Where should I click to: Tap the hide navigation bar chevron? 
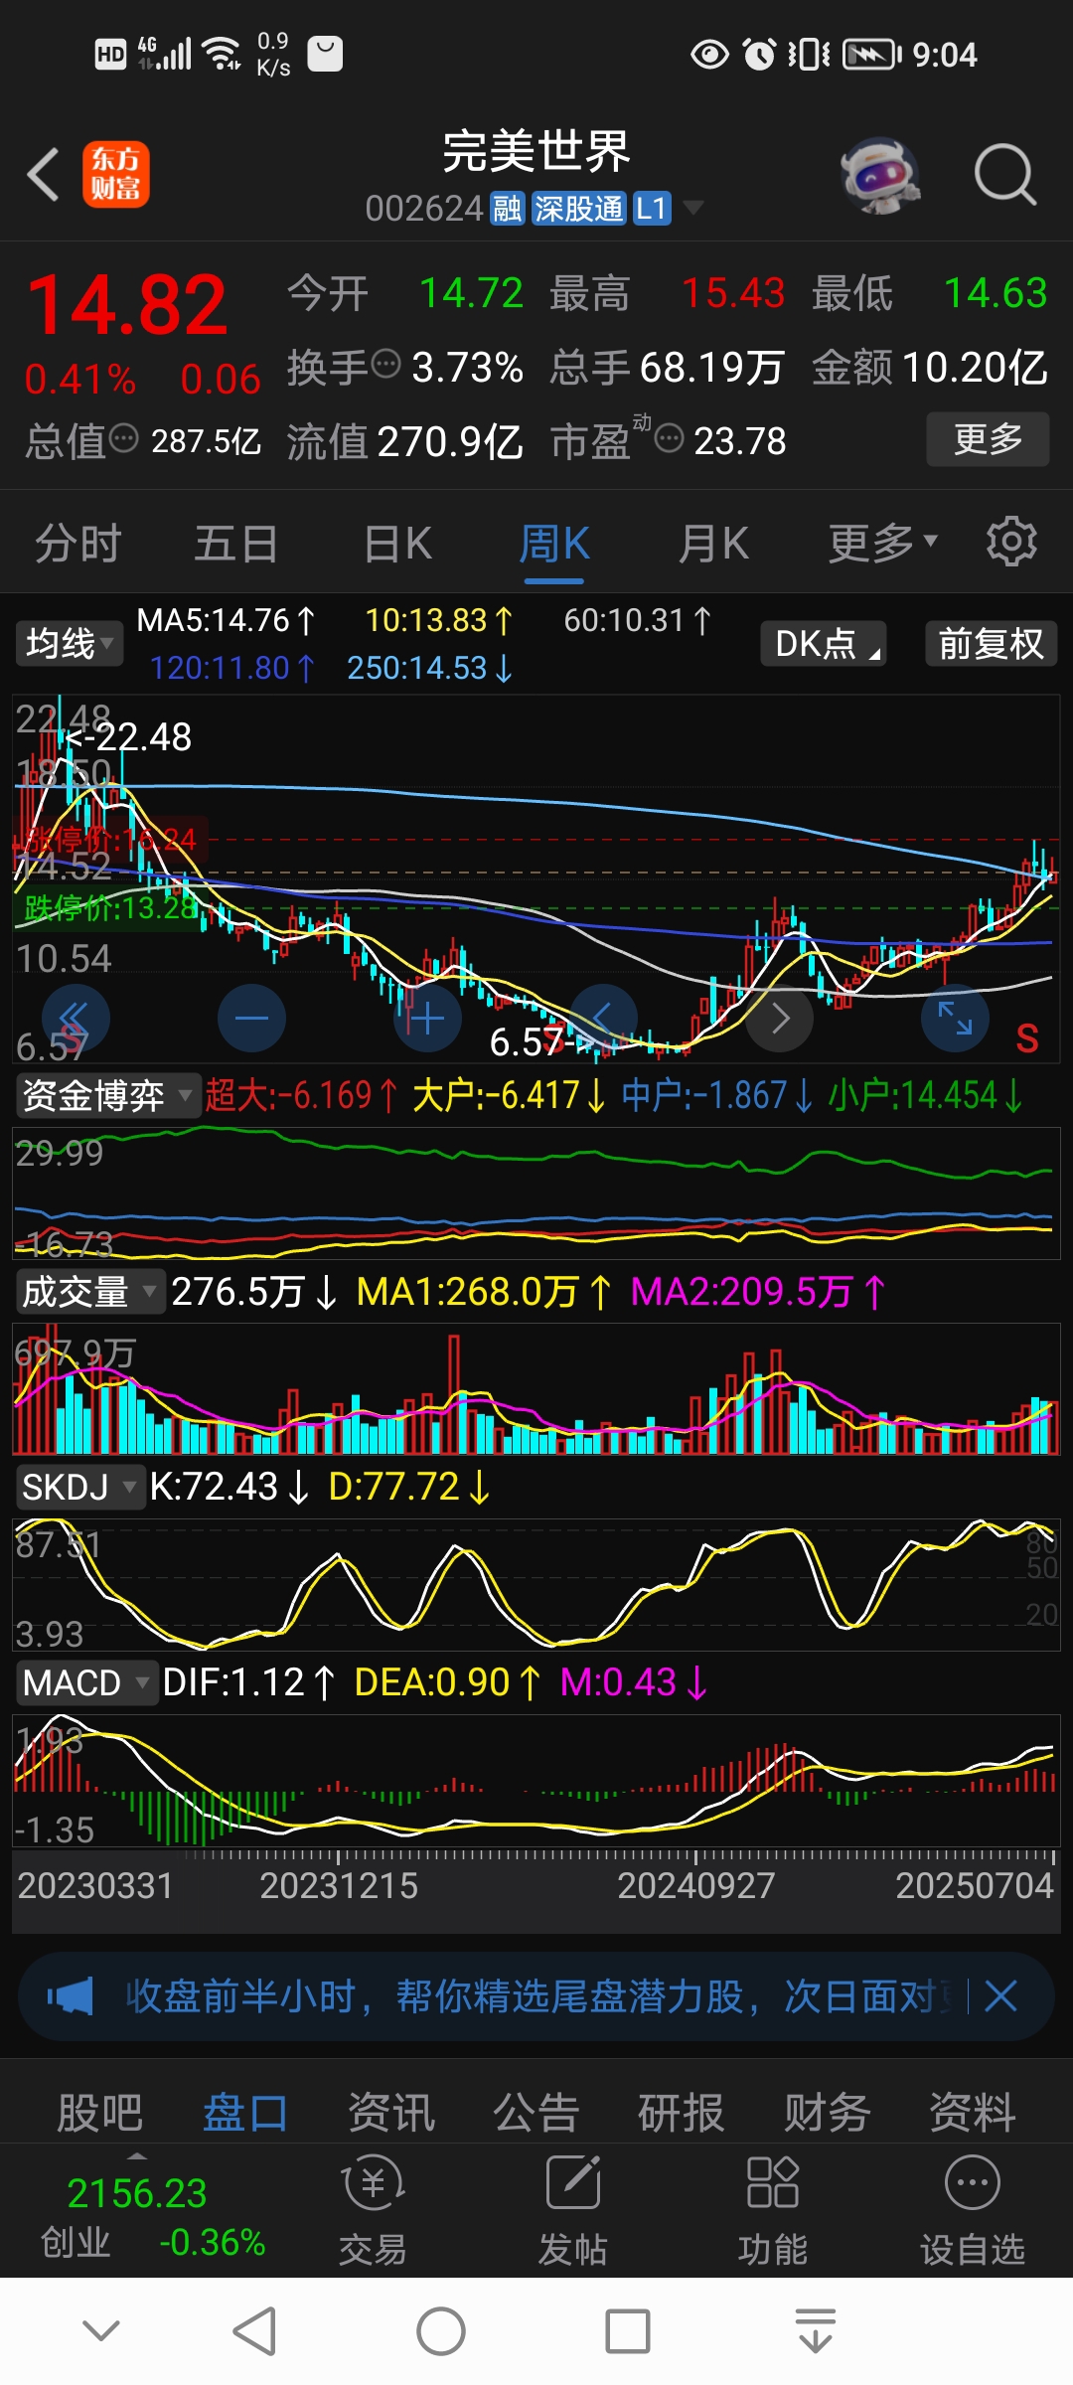[101, 2331]
